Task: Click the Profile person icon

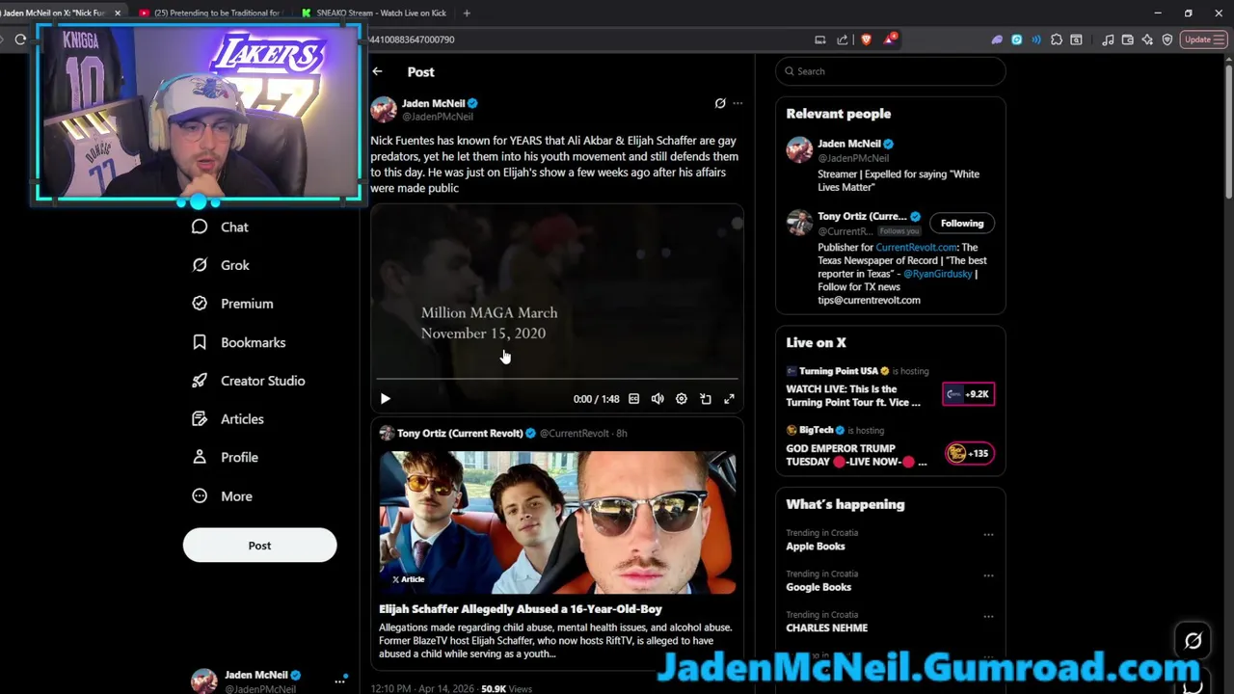Action: click(x=200, y=457)
